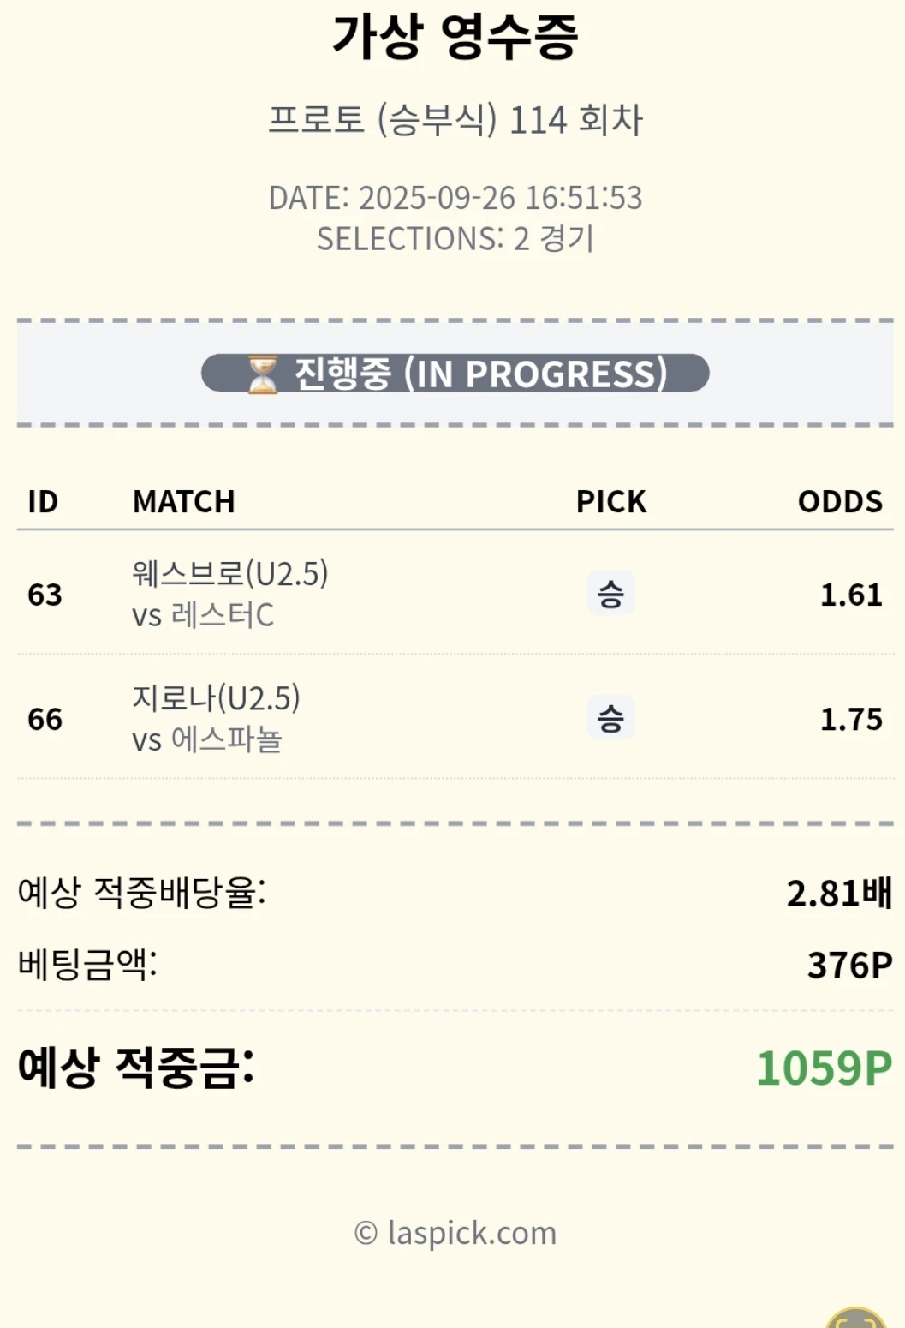Click the 2.81배 expected odds value

[839, 894]
